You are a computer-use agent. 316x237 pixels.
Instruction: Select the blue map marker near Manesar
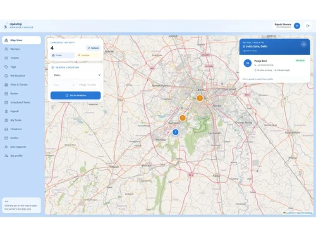point(176,132)
